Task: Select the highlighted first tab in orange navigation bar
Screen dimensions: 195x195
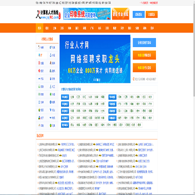Action: pyautogui.click(x=40, y=28)
